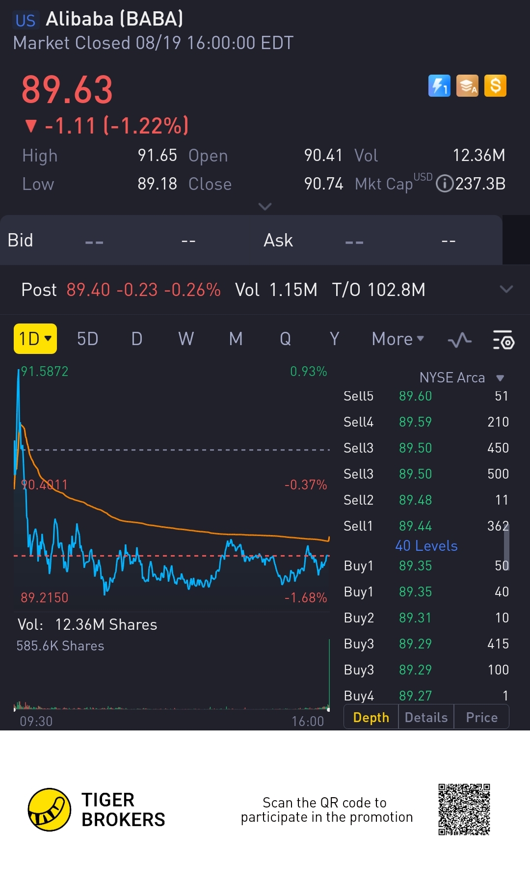Image resolution: width=530 pixels, height=889 pixels.
Task: Tap the orange stacked layers icon
Action: pyautogui.click(x=467, y=86)
